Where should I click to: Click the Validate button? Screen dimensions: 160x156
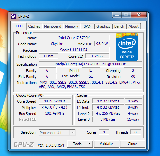click(x=106, y=144)
